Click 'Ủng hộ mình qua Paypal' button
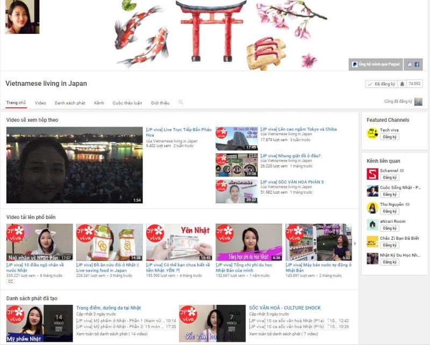 click(376, 64)
